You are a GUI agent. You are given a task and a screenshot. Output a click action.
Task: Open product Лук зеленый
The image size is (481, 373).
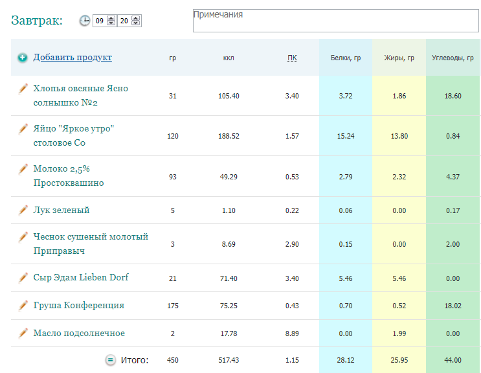coord(62,210)
